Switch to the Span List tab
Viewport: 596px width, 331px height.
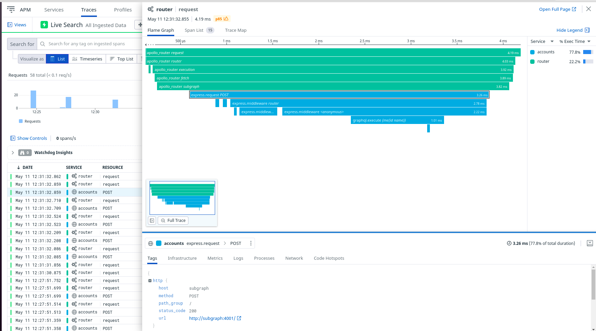click(x=199, y=30)
